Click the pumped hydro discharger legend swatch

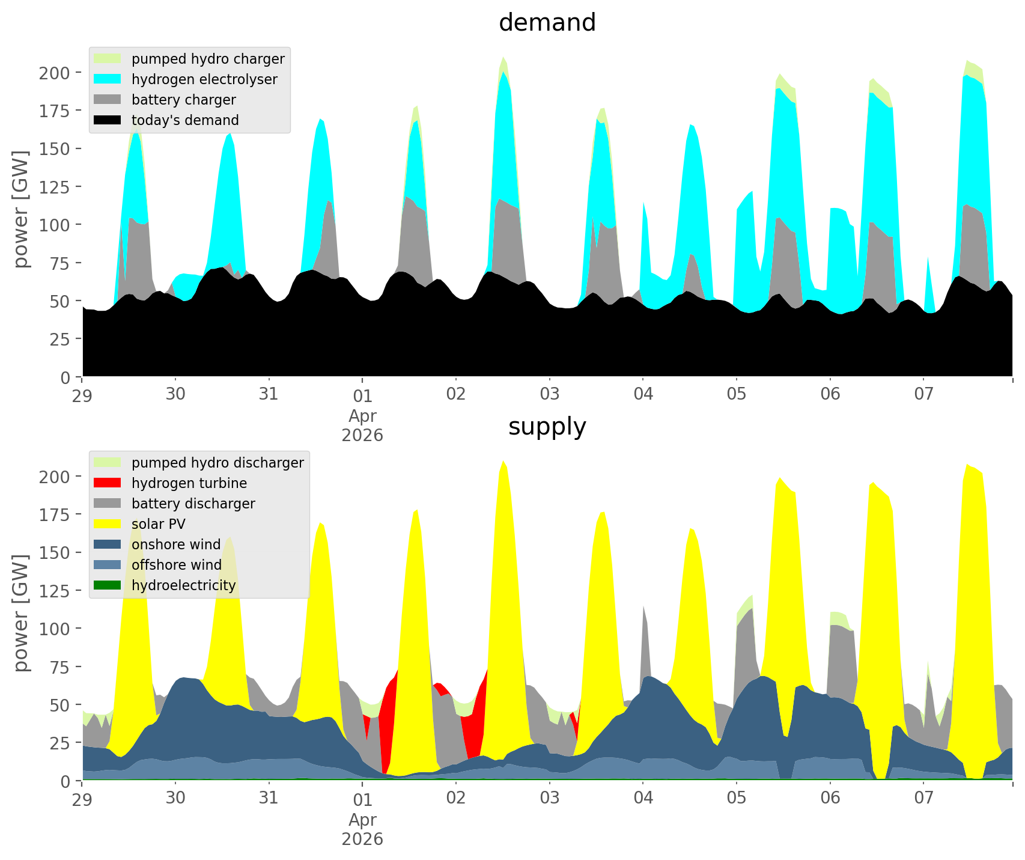[x=108, y=463]
